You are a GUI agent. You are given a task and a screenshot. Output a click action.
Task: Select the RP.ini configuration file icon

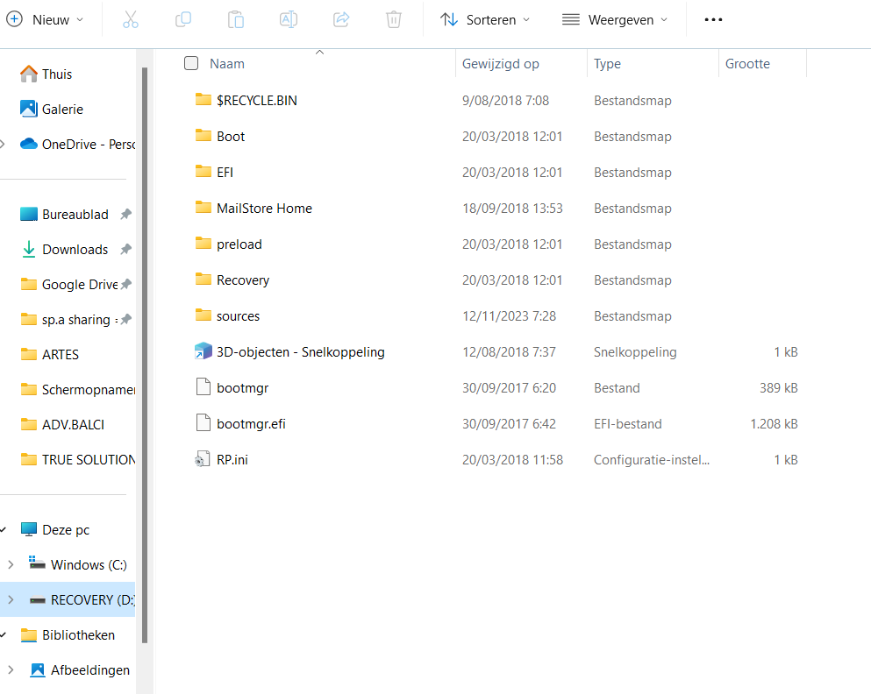click(x=203, y=459)
